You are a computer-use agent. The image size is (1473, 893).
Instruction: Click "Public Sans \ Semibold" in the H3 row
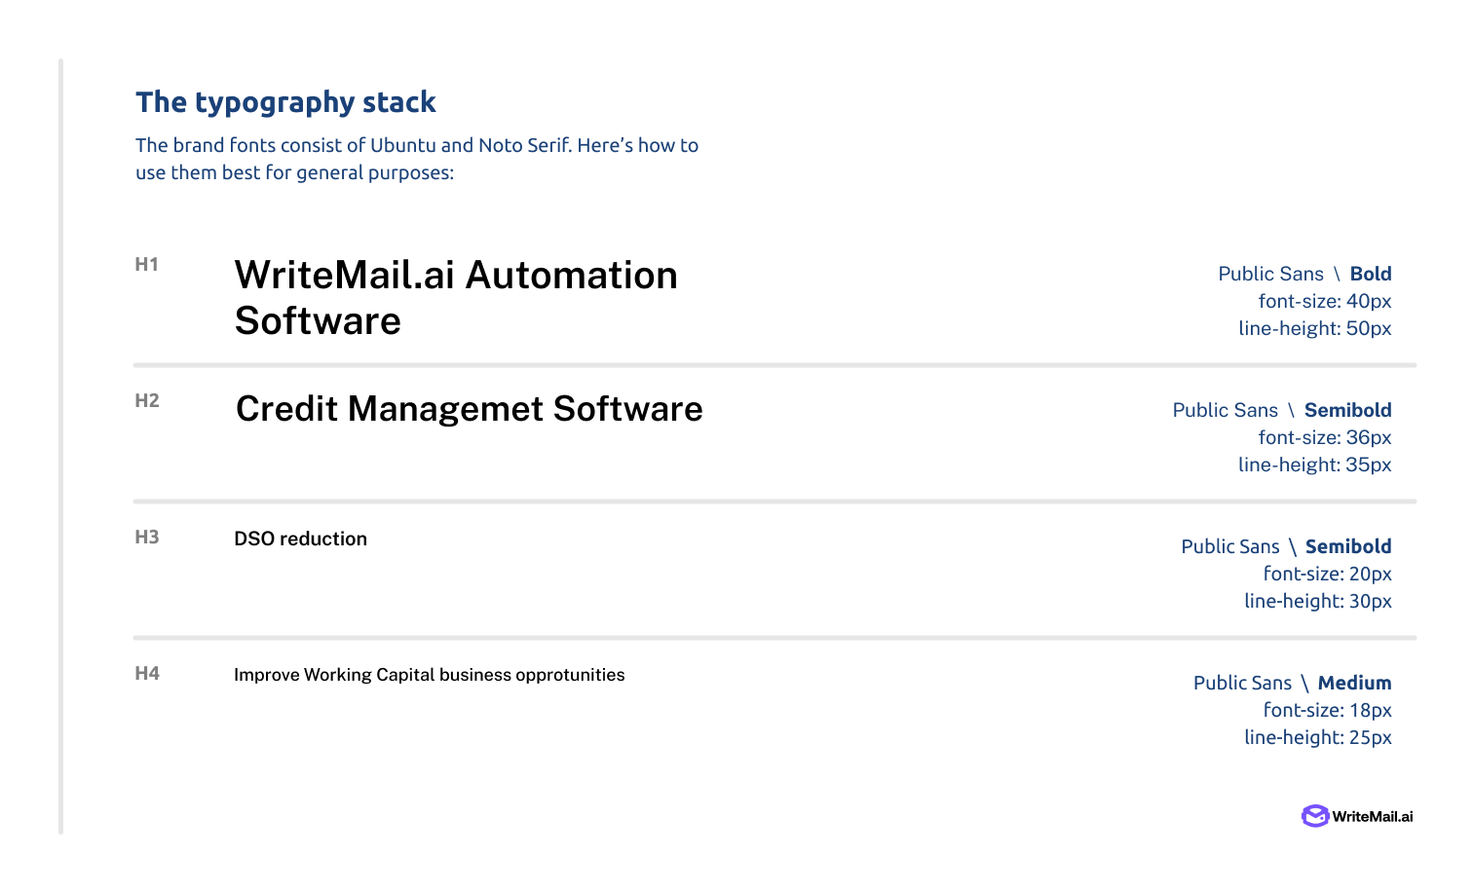click(x=1286, y=546)
